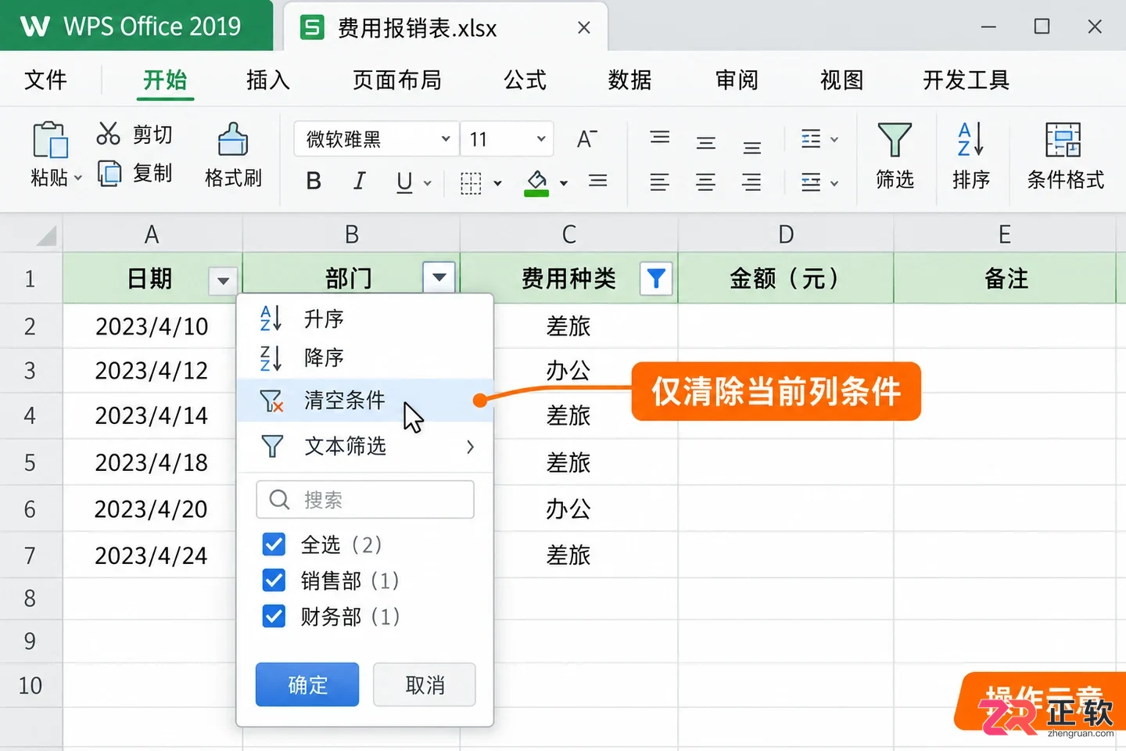The height and width of the screenshot is (751, 1126).
Task: Open the 页面布局 tab
Action: [396, 80]
